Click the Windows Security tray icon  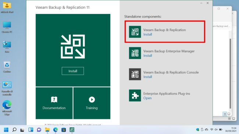tap(197, 130)
